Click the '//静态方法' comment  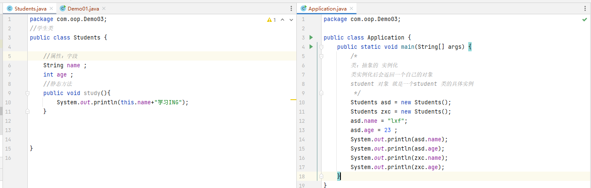(x=58, y=84)
